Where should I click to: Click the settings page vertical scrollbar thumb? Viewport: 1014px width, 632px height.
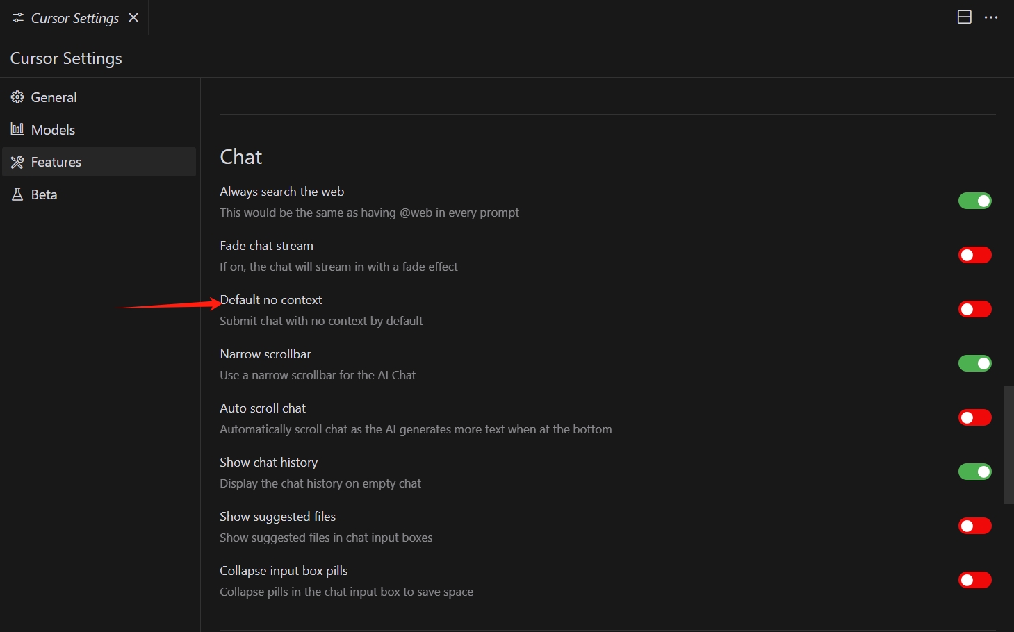tap(1008, 444)
